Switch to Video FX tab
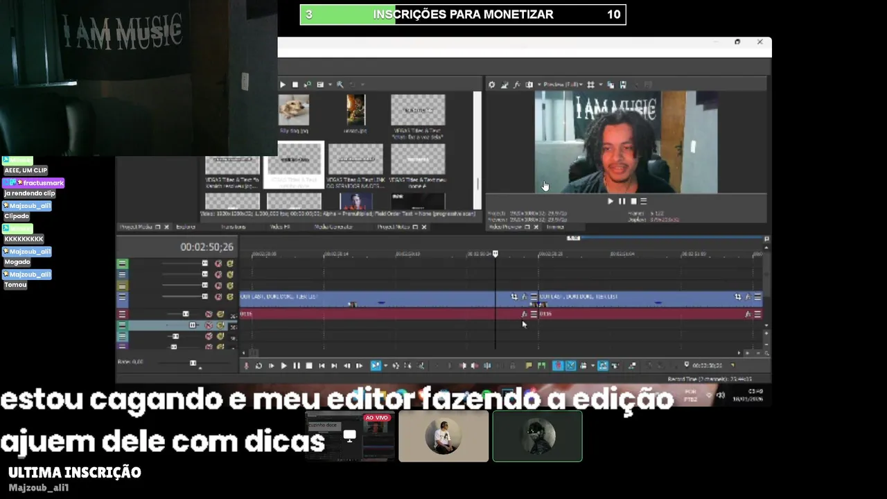This screenshot has width=887, height=499. point(279,227)
